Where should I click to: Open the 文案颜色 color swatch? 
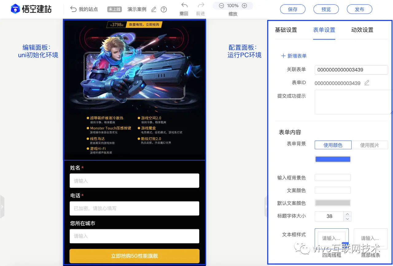pos(333,190)
